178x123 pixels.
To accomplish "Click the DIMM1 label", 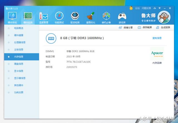I will click(50, 51).
